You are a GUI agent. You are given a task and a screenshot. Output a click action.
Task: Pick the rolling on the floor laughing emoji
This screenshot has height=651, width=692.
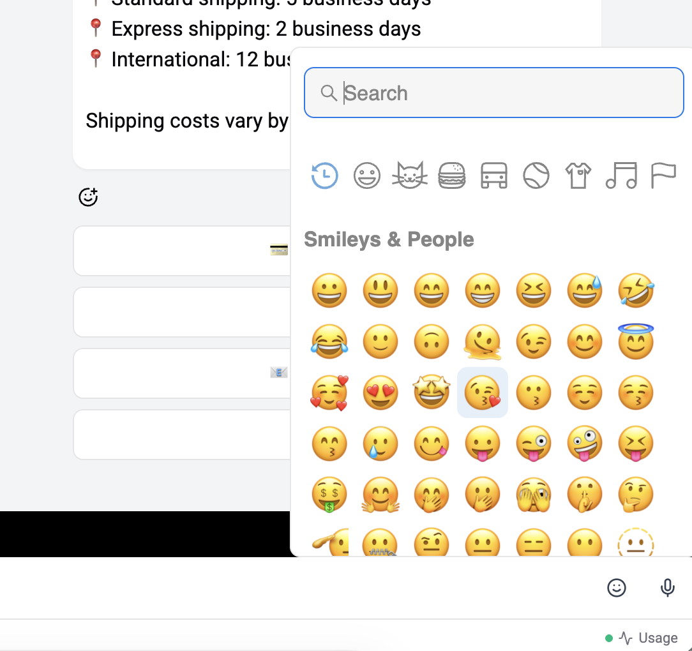tap(636, 290)
